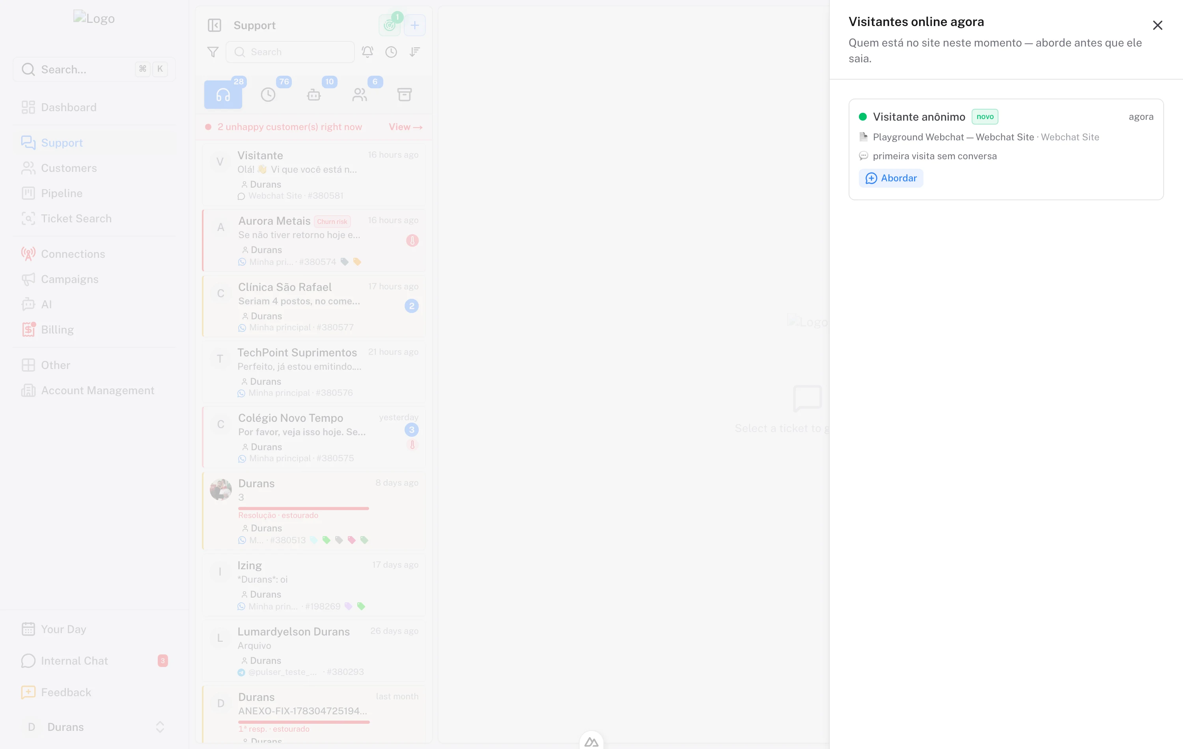Open the online visitors radar icon

pos(390,25)
